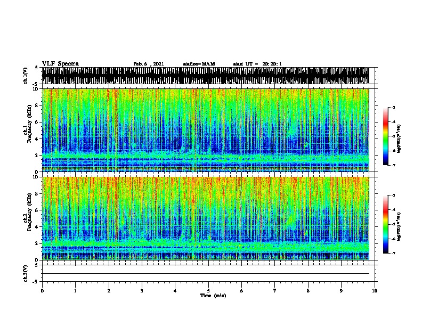
Task: Click time axis tick label "4"
Action: click(x=175, y=291)
